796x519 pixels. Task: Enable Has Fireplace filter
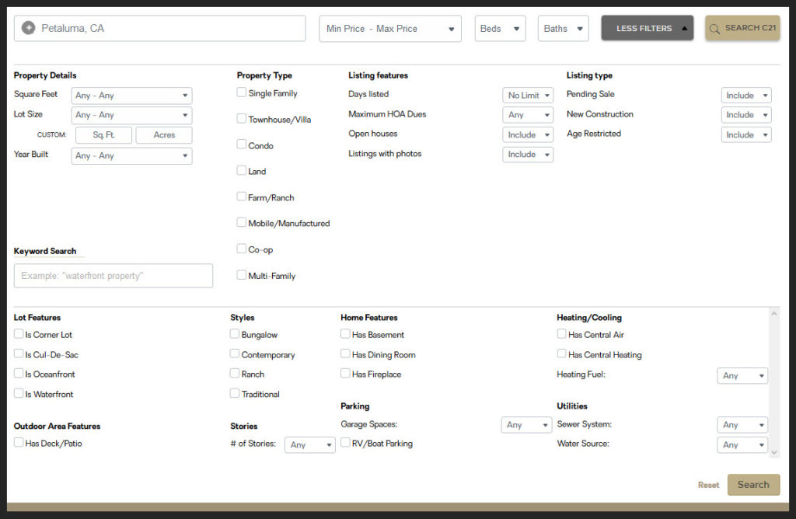(x=345, y=374)
